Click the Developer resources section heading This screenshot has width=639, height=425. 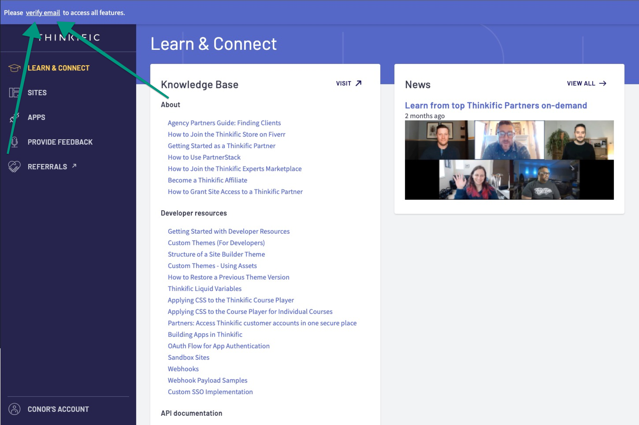coord(194,213)
